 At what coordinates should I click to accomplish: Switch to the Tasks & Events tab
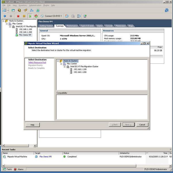point(87,26)
